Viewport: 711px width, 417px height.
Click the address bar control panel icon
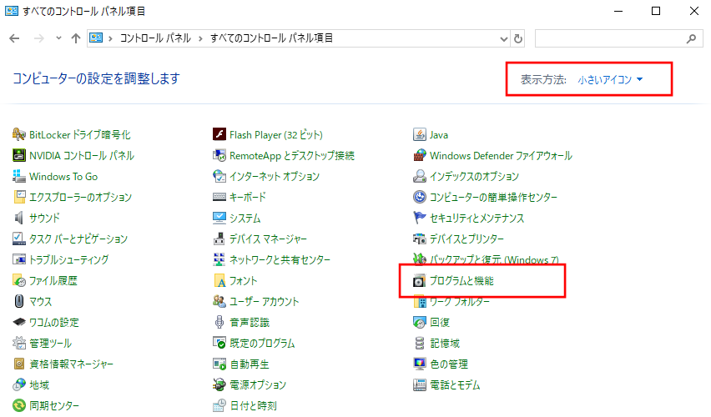[x=96, y=38]
